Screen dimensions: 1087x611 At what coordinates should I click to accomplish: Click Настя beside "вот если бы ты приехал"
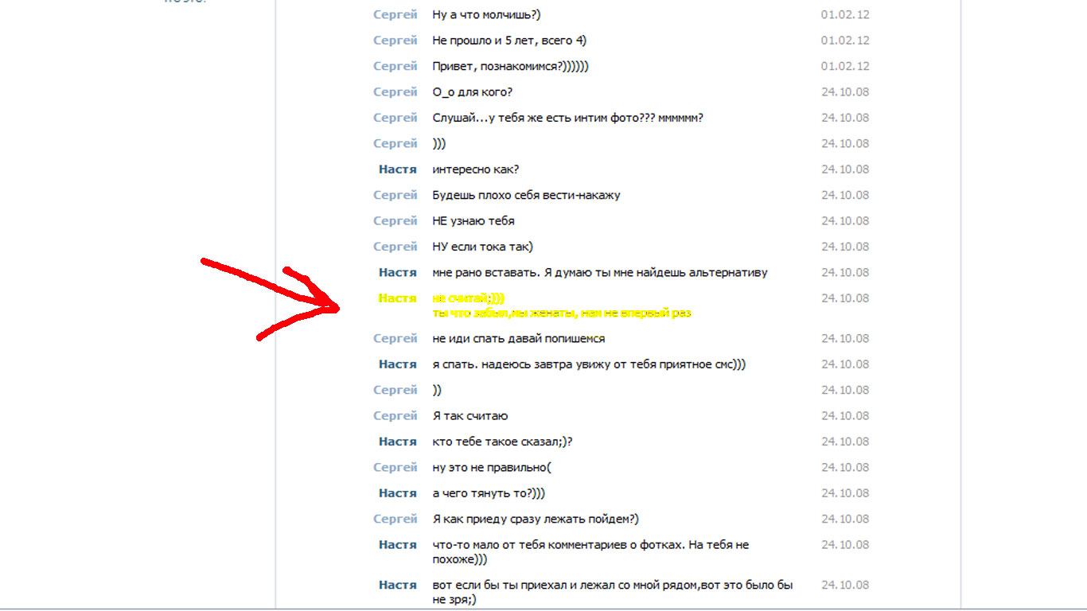pyautogui.click(x=398, y=585)
